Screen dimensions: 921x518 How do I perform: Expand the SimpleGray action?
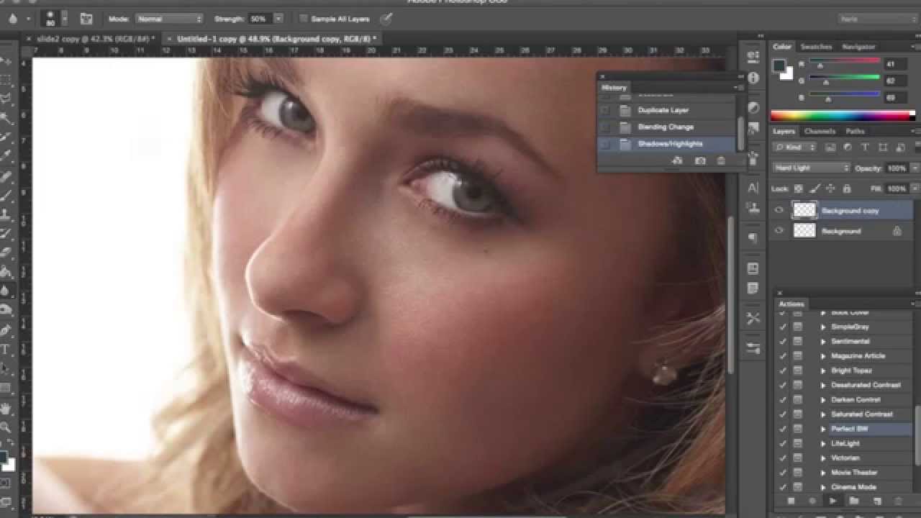click(x=823, y=327)
